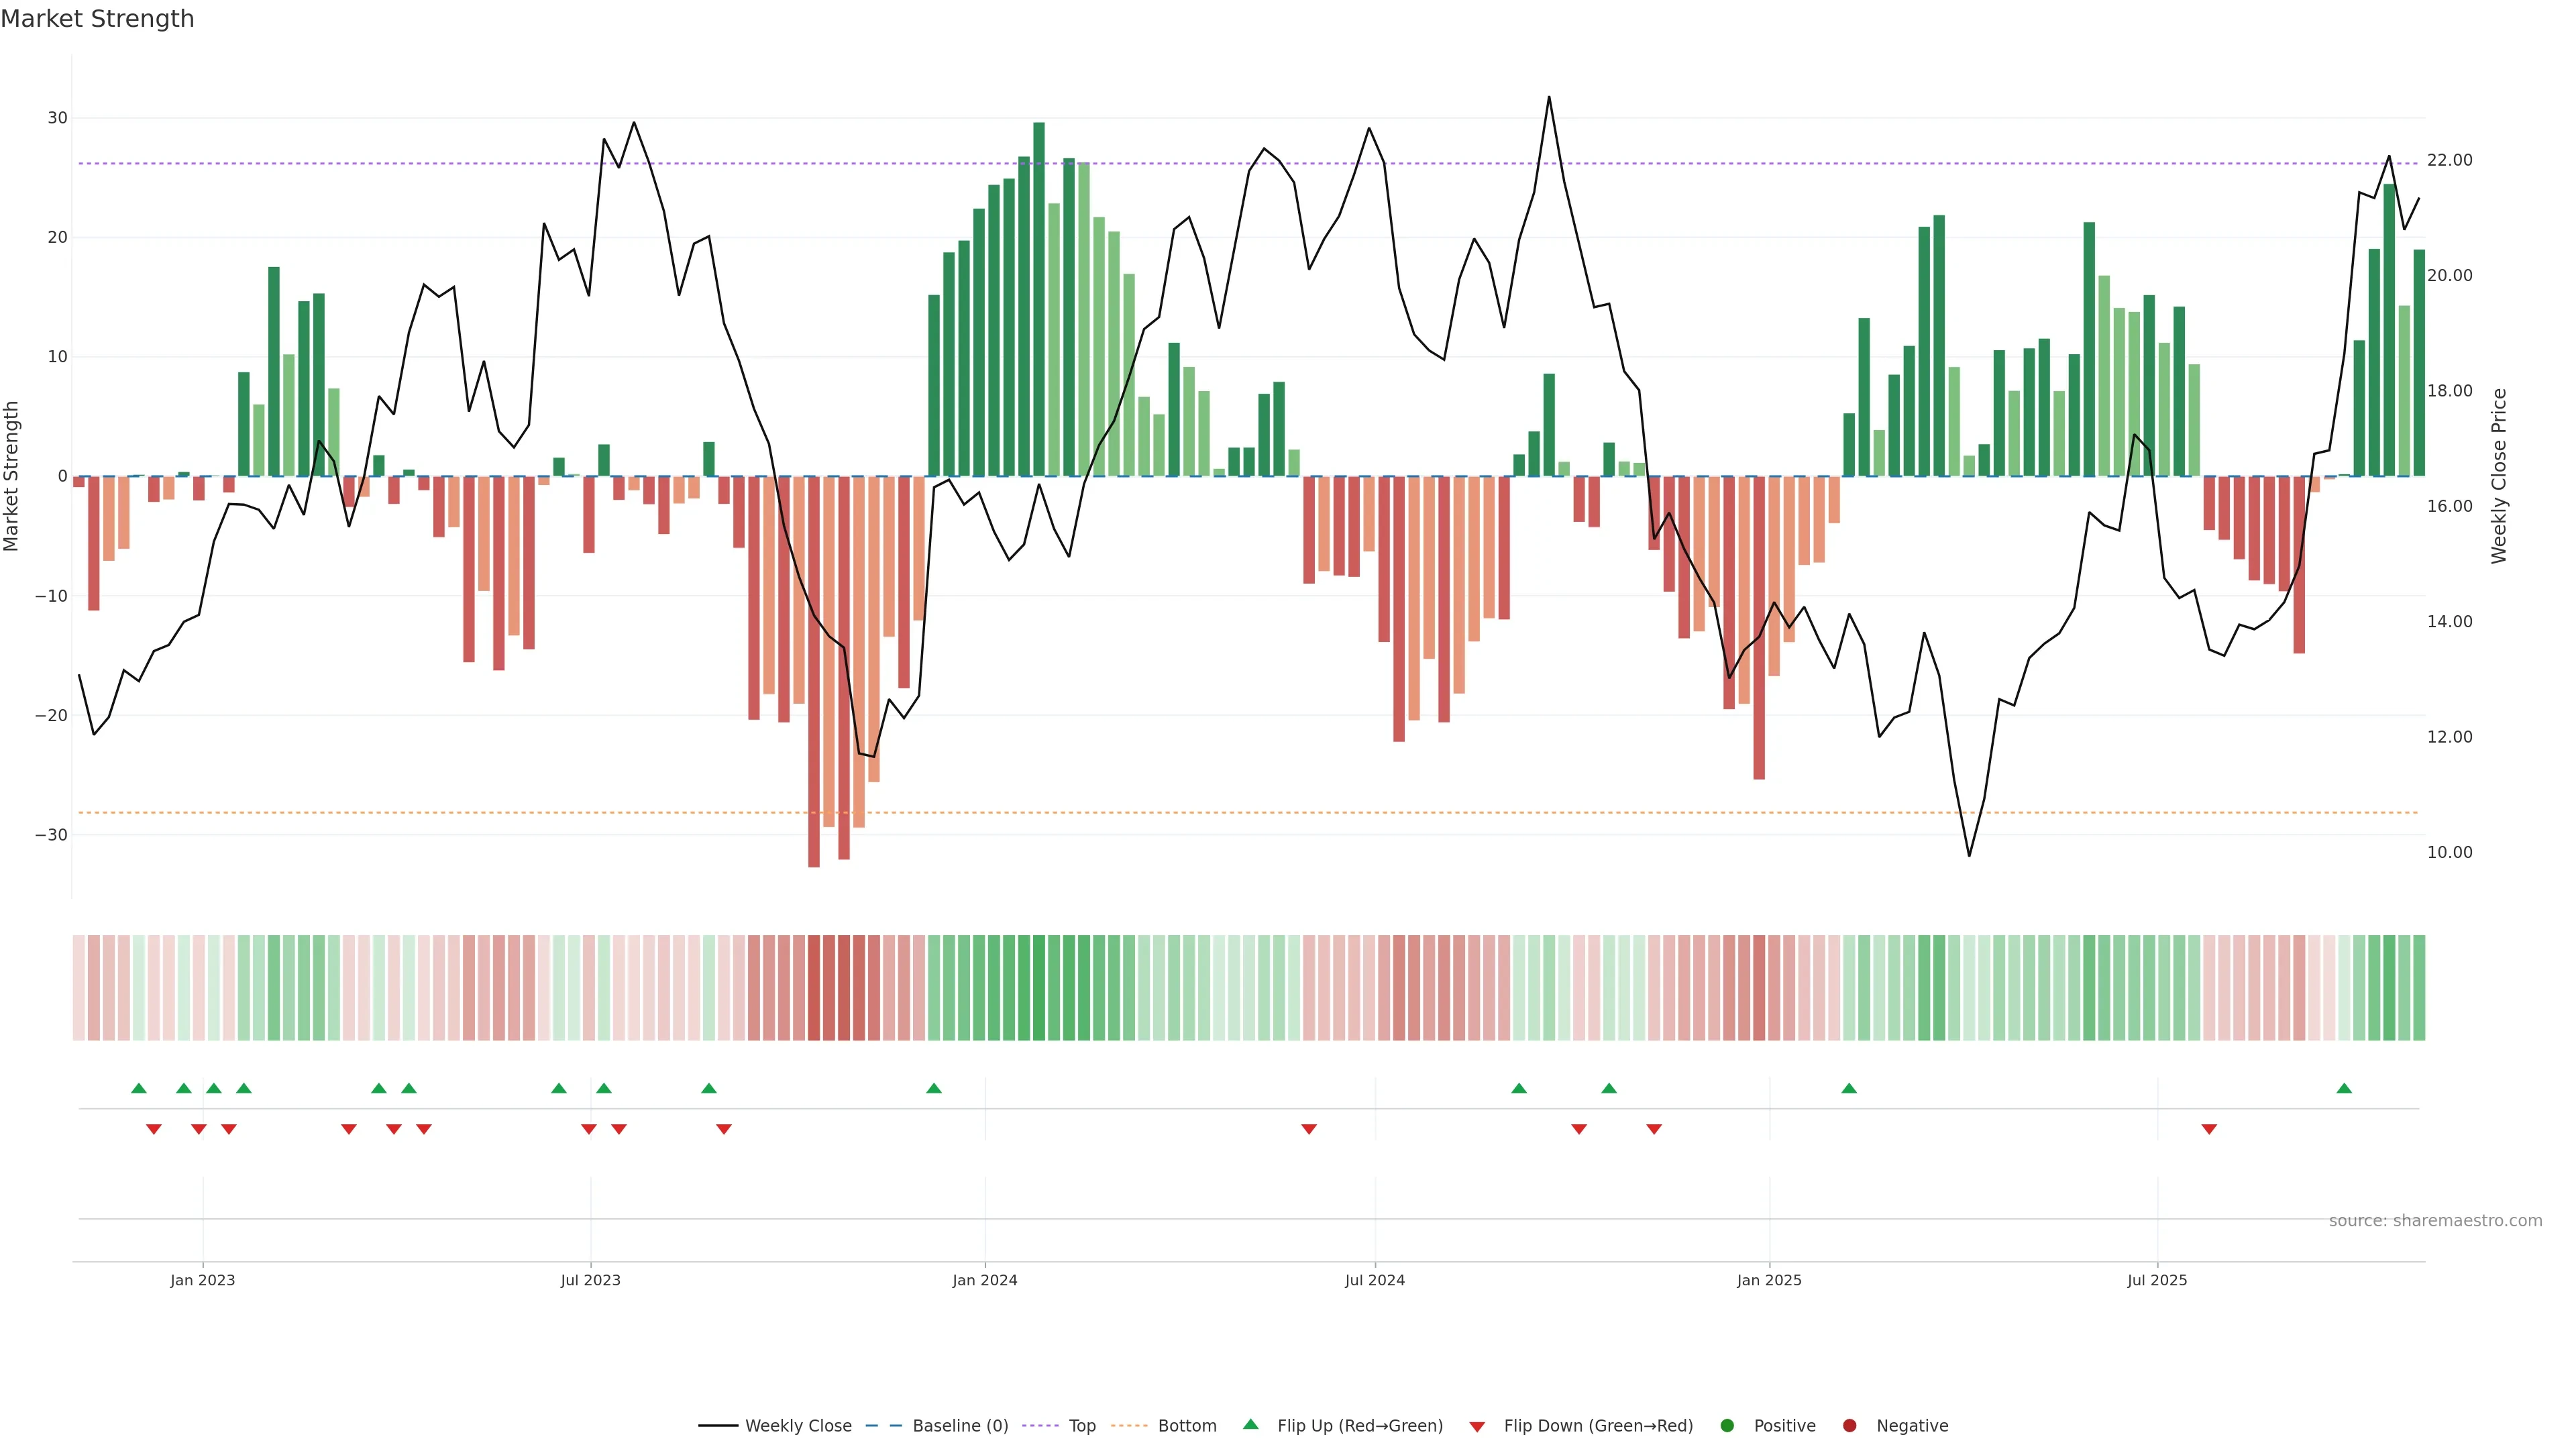Click the Positive green circle legend icon
Image resolution: width=2576 pixels, height=1449 pixels.
tap(1727, 1426)
